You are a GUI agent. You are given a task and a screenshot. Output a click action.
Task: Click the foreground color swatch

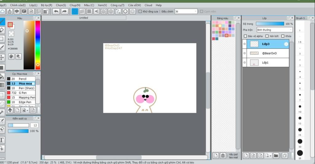coord(10,25)
